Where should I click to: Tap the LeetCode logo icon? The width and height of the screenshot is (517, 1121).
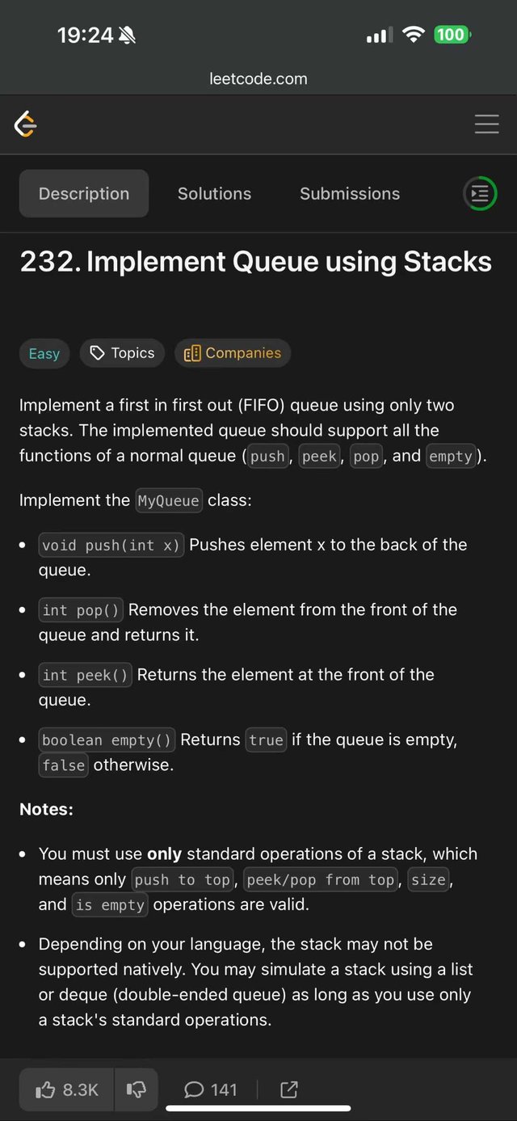click(x=26, y=124)
